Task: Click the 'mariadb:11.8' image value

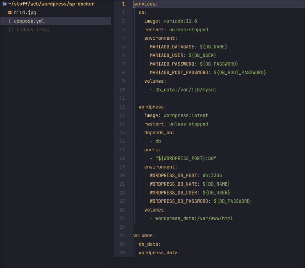Action: 180,21
